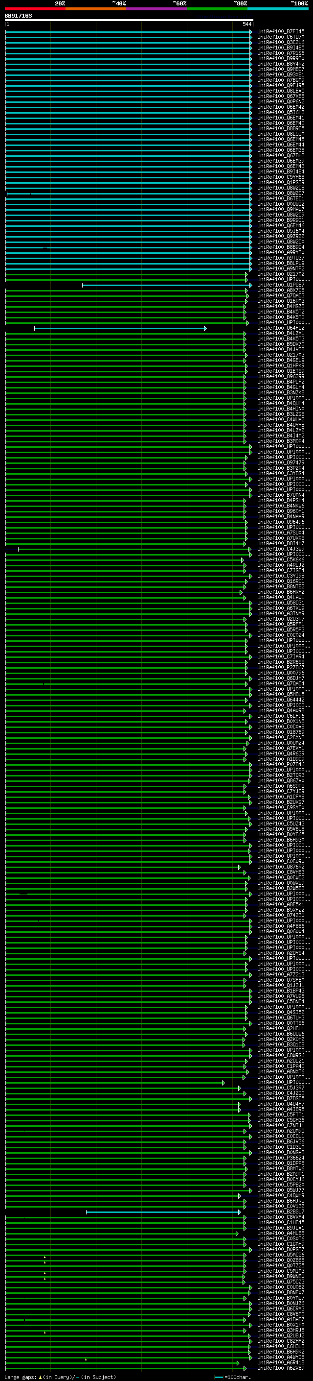Click the UniRef100_Q9MBD7 entry
Image resolution: width=313 pixels, height=1381 pixels.
(281, 69)
